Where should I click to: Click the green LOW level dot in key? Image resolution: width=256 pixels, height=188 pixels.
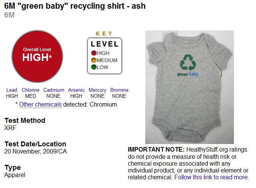click(94, 67)
